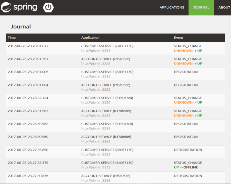Click the Time column header
This screenshot has height=184, width=231.
pyautogui.click(x=12, y=38)
